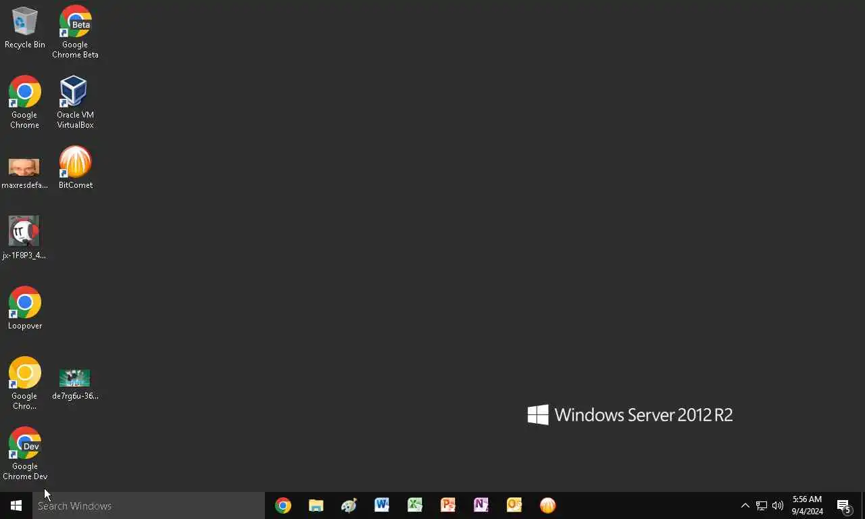Select the de7rg6u-36... image file

pos(75,385)
